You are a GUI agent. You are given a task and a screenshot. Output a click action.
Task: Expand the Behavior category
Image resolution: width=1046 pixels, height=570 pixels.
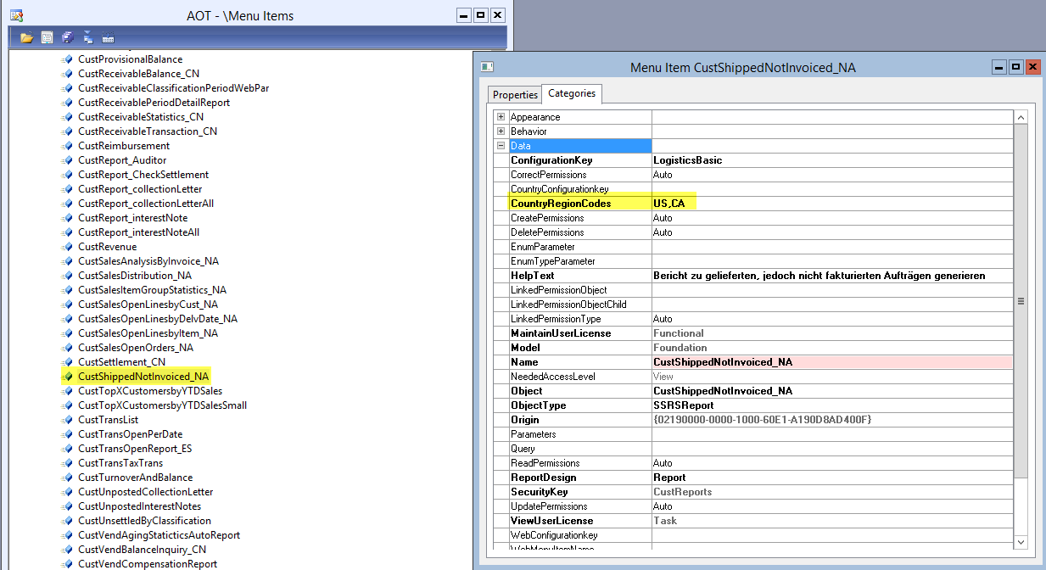[x=501, y=131]
